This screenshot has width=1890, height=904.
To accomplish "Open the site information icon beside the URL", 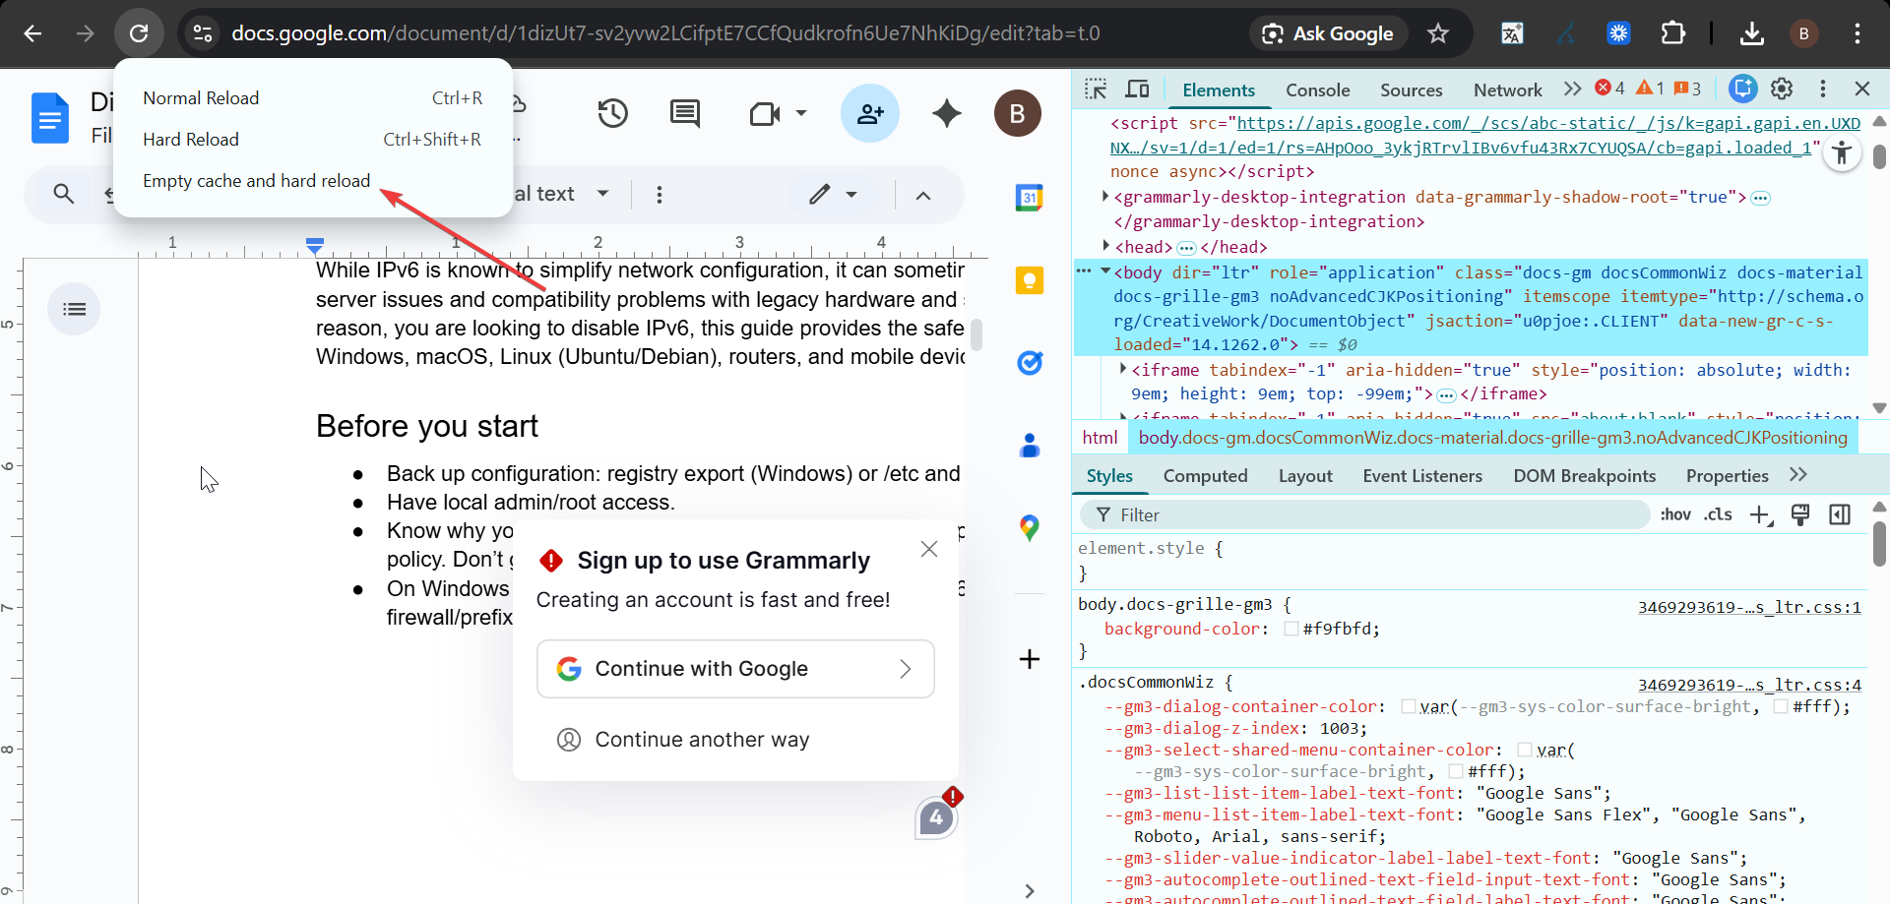I will click(203, 33).
